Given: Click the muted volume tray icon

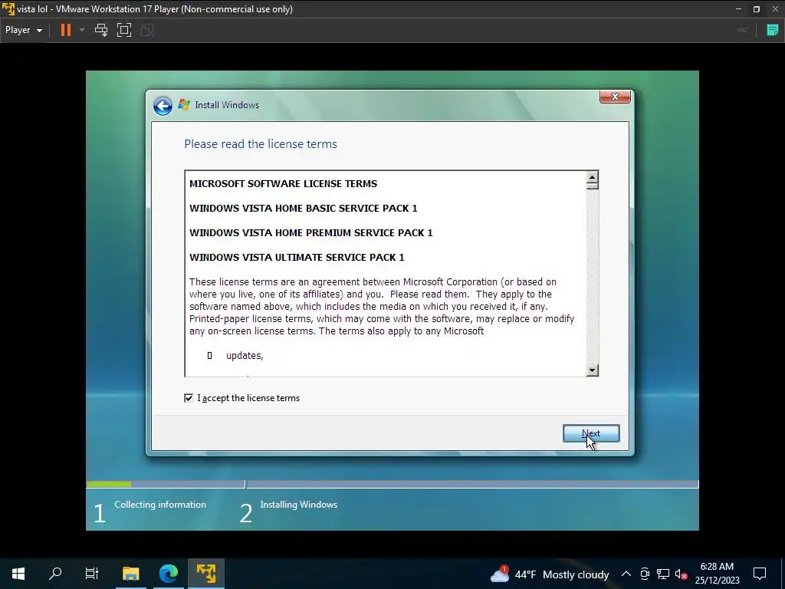Looking at the screenshot, I should pyautogui.click(x=681, y=574).
